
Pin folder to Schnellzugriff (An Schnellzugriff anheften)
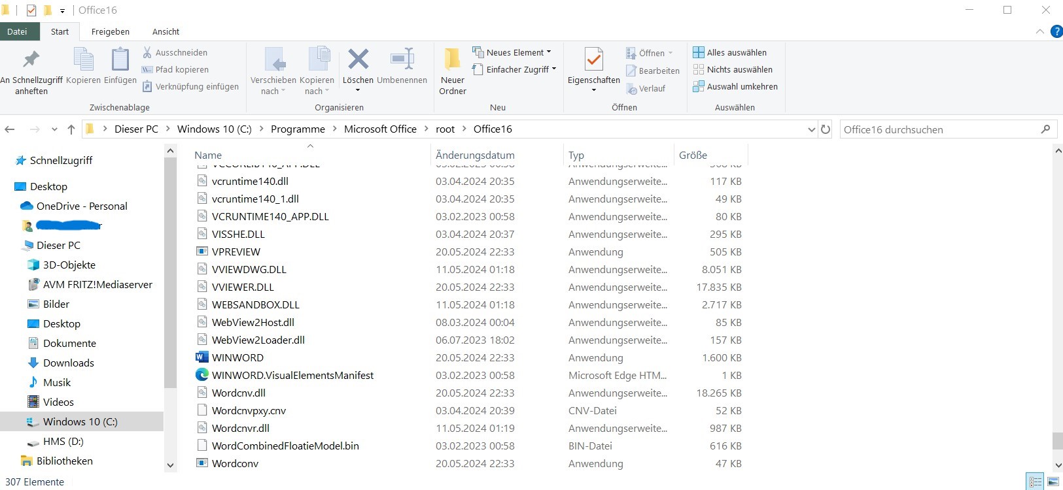coord(31,72)
